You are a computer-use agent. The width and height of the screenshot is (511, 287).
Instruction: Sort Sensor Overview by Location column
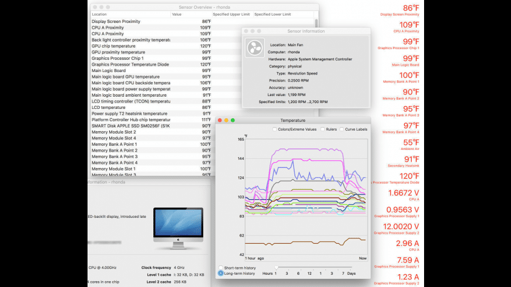[x=130, y=14]
